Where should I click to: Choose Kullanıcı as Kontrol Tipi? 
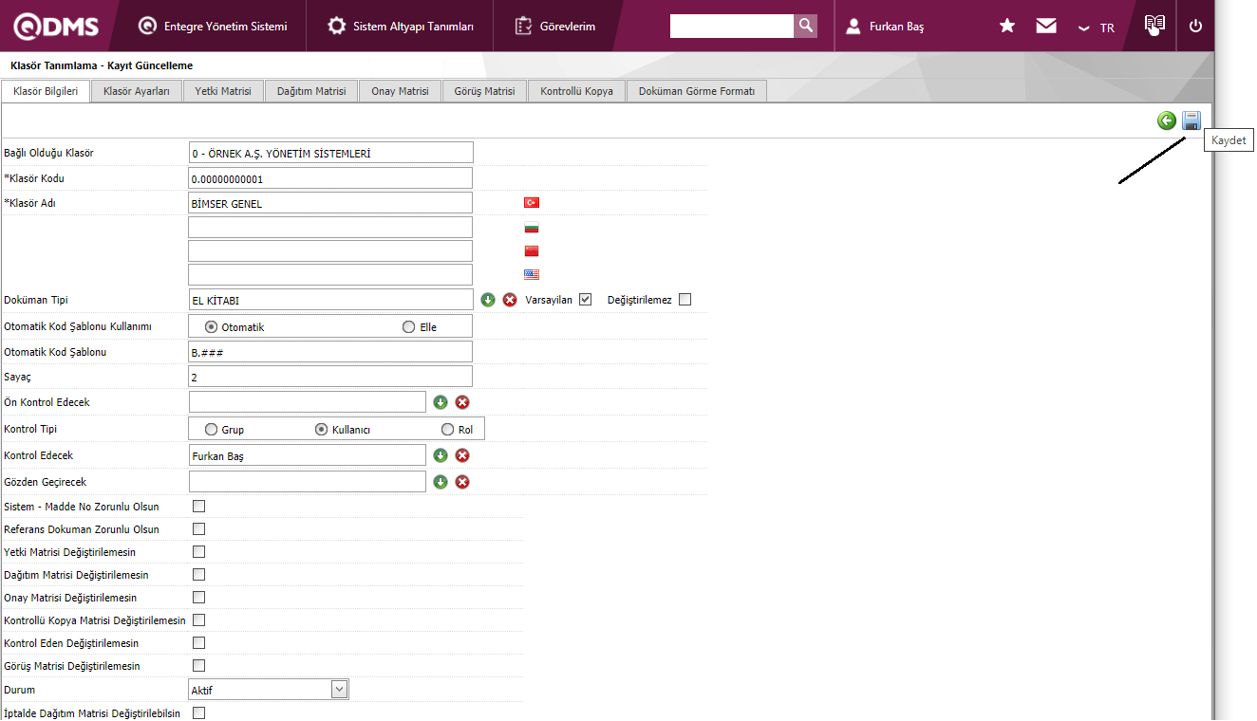(322, 430)
